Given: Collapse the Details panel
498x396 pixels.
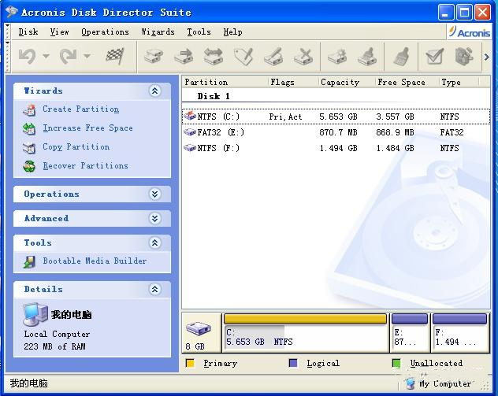Looking at the screenshot, I should (154, 290).
